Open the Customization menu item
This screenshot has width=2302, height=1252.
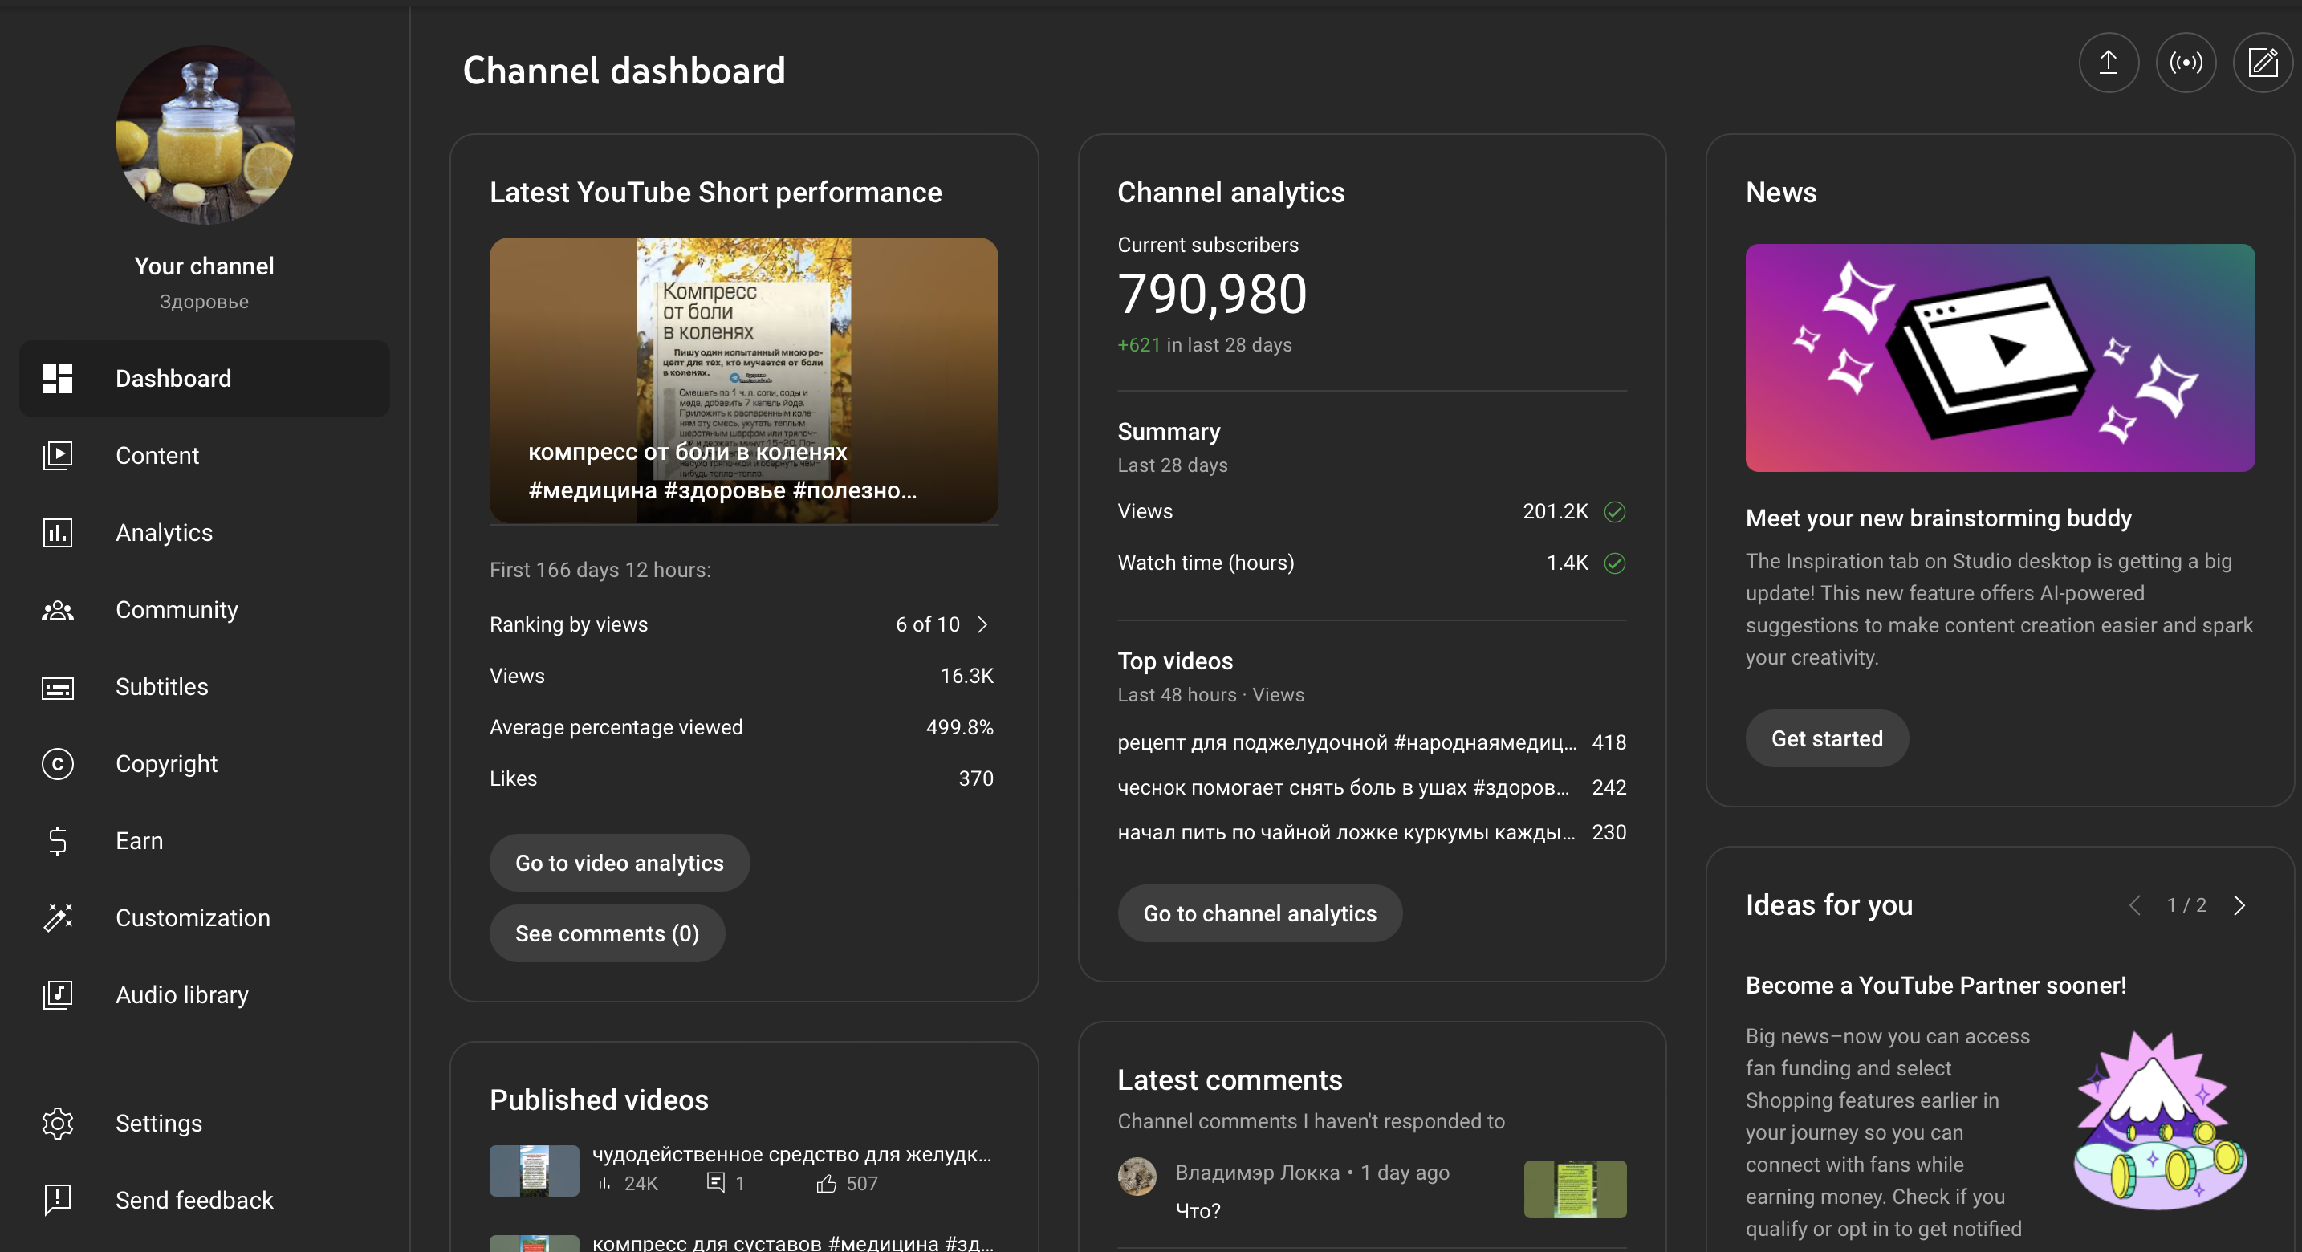click(205, 918)
